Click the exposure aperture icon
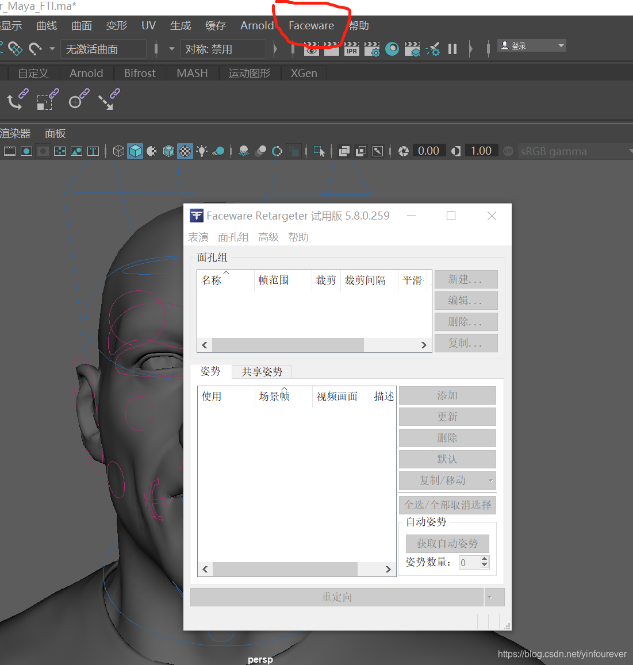633x665 pixels. [404, 151]
